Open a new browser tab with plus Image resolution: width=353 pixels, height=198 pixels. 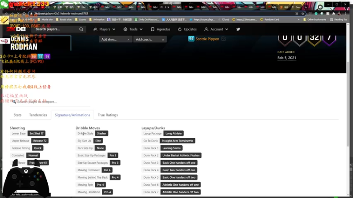point(306,7)
